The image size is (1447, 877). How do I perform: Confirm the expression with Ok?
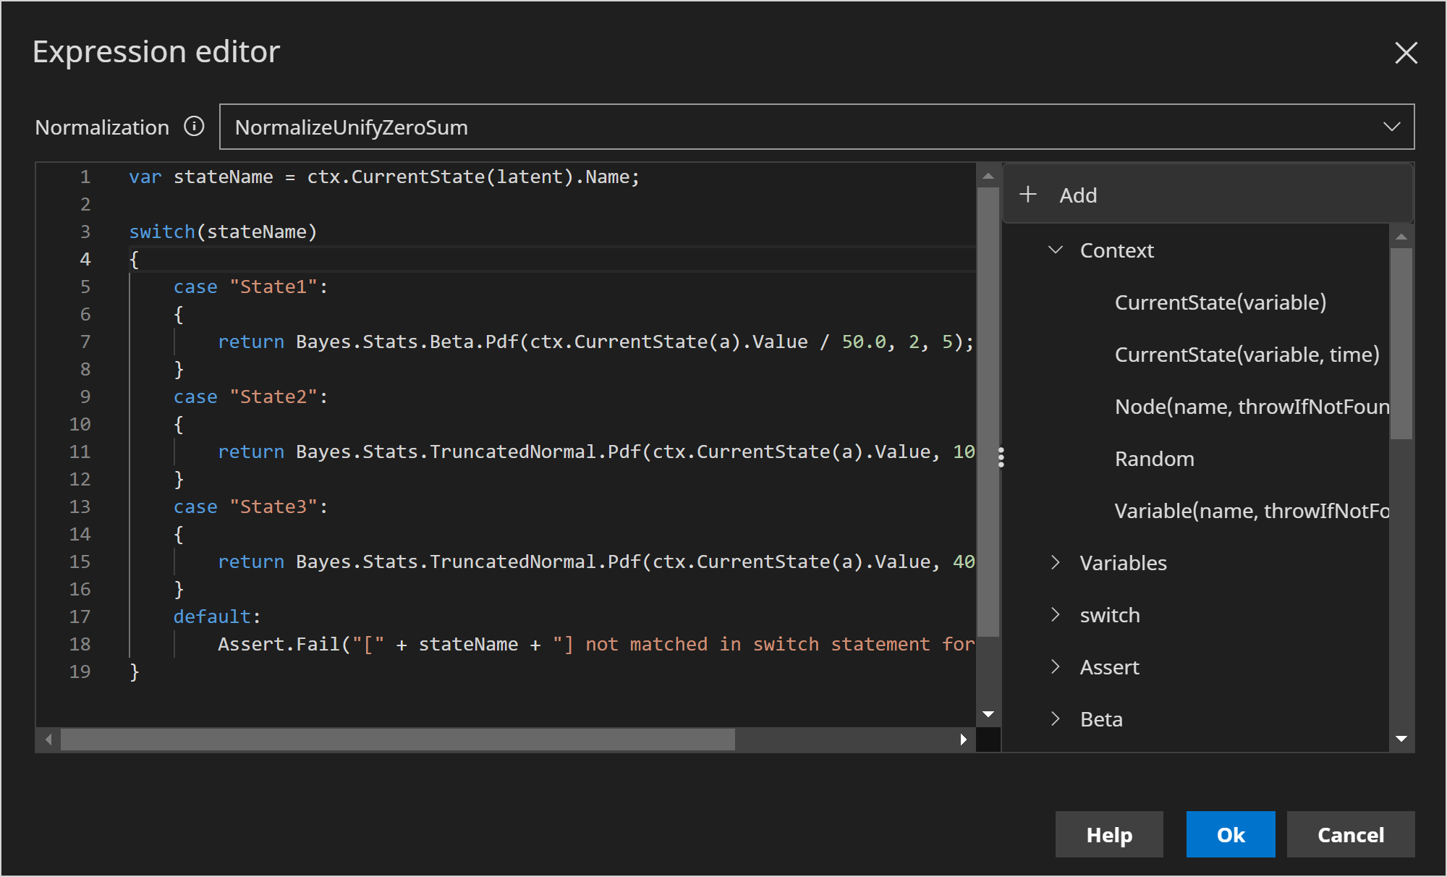point(1230,834)
